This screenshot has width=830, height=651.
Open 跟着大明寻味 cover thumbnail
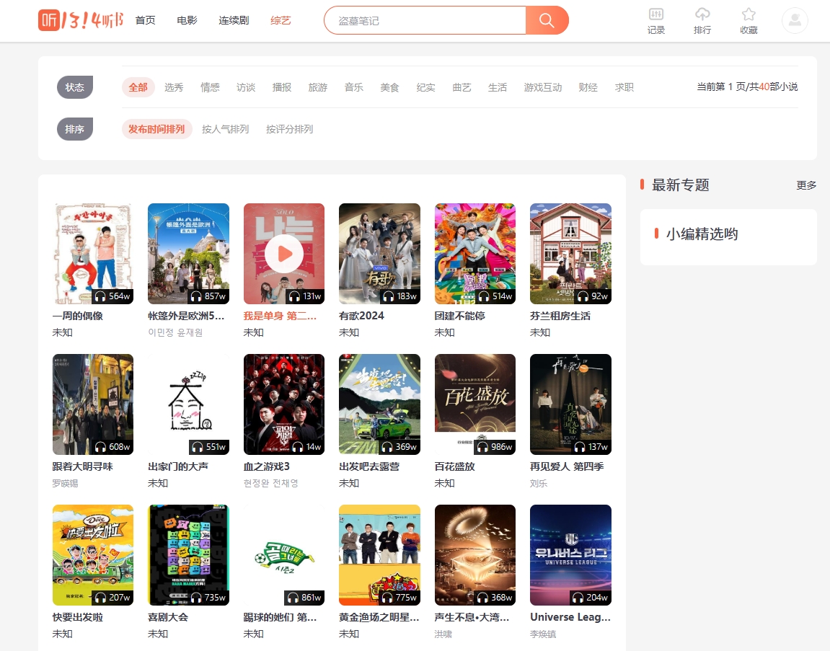click(92, 404)
